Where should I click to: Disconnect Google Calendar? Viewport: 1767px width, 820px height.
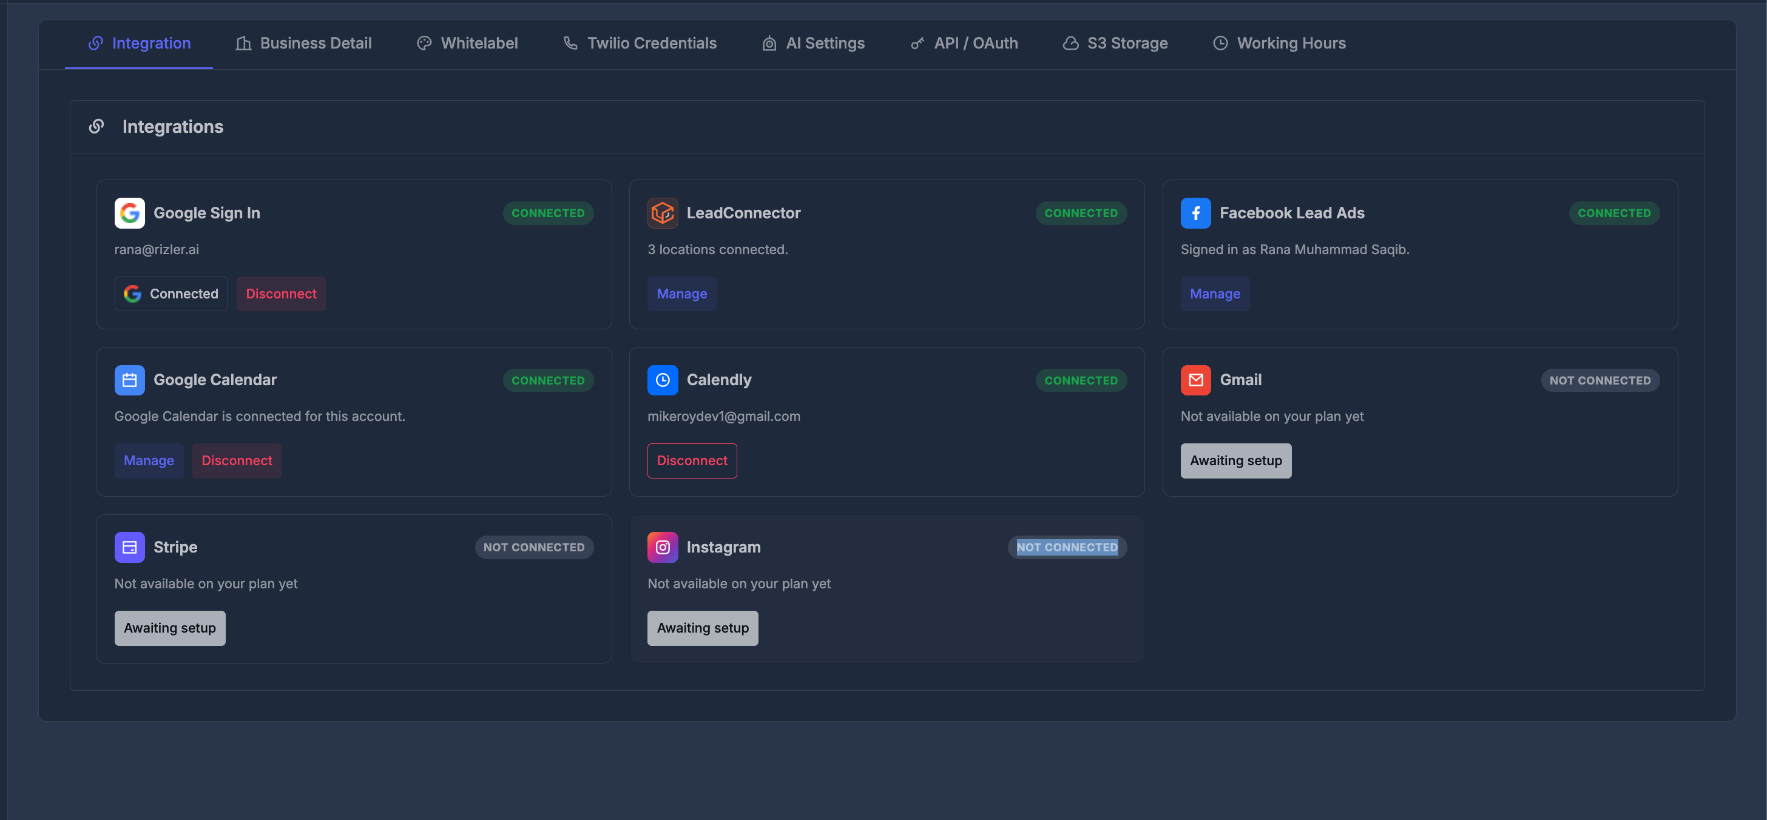237,461
